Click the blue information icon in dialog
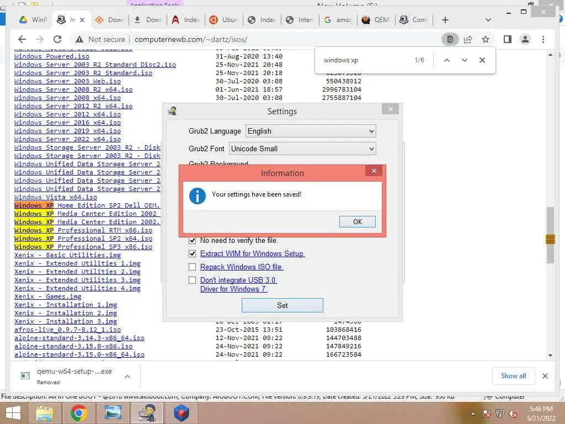The image size is (565, 424). (x=198, y=196)
